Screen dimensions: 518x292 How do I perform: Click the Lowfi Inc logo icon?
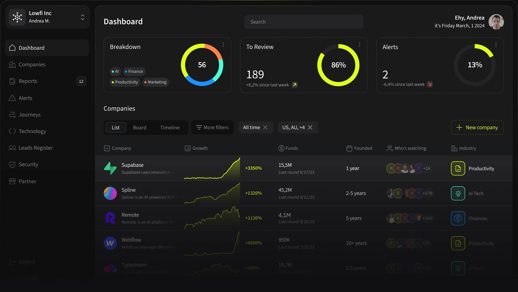click(17, 17)
